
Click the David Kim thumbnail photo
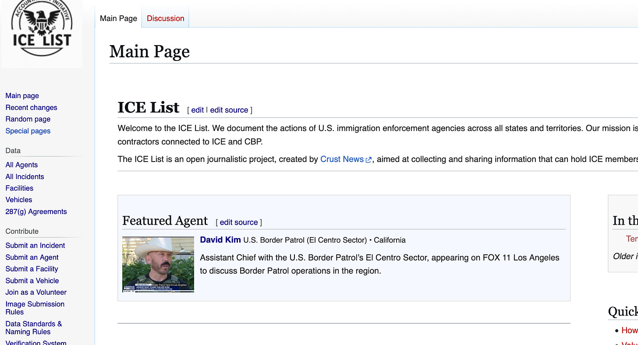pos(158,264)
